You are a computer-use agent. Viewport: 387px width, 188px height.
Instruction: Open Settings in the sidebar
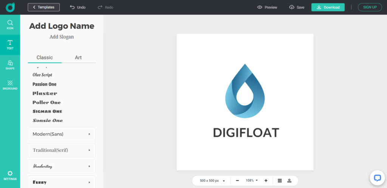coord(10,176)
